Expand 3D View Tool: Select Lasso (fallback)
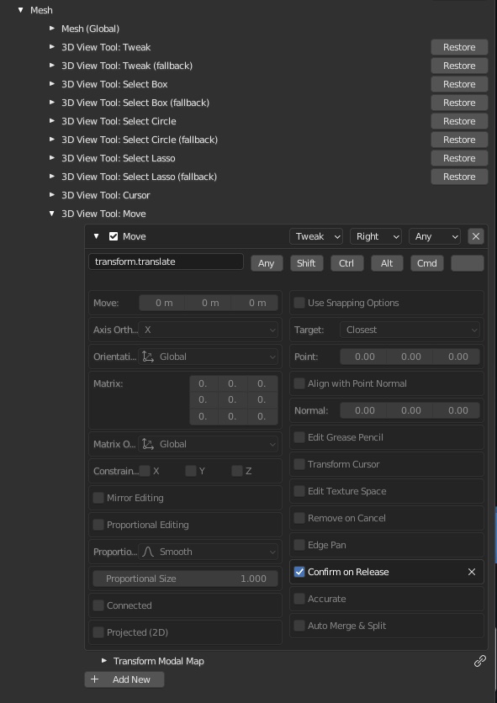The height and width of the screenshot is (703, 497). pos(52,177)
